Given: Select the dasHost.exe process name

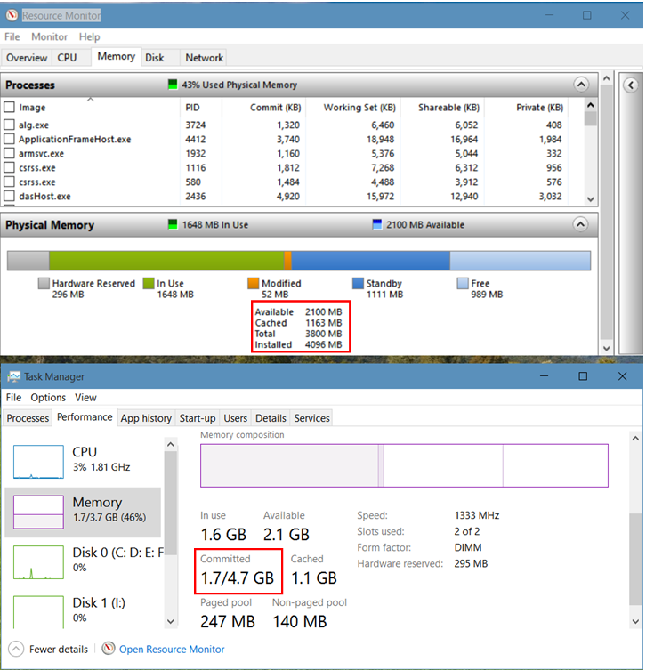Looking at the screenshot, I should click(x=44, y=196).
